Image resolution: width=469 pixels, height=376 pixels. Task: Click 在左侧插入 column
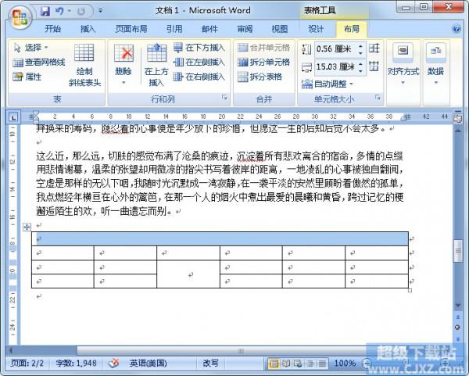[199, 62]
